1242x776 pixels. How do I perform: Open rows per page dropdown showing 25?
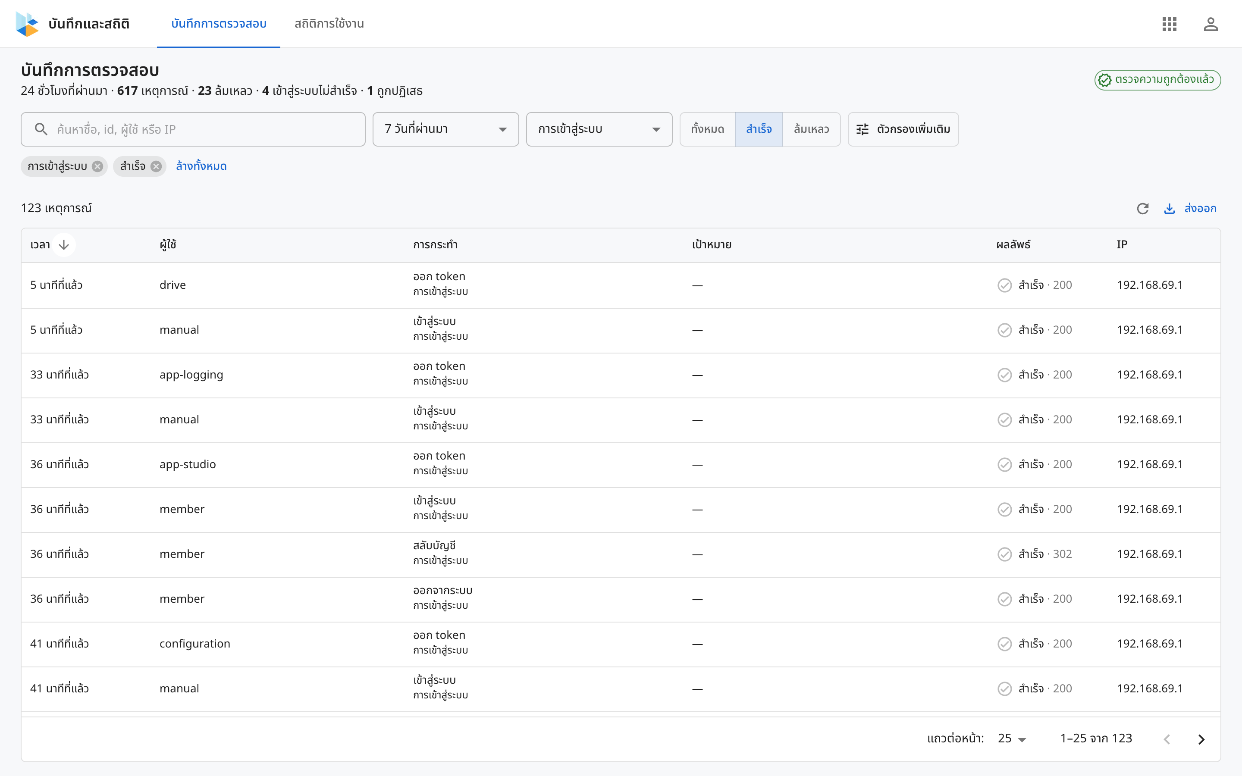1012,738
